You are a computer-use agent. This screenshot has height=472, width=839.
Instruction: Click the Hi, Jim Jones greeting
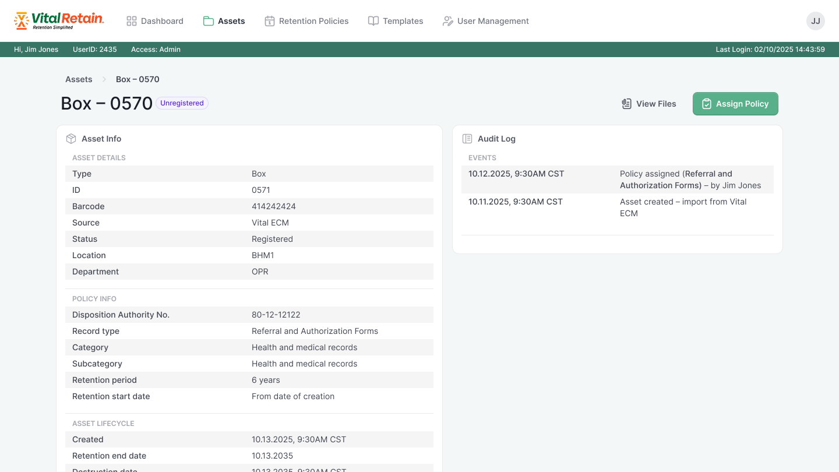click(x=36, y=50)
